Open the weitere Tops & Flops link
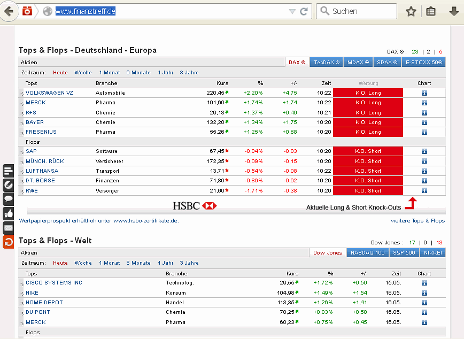This screenshot has height=339, width=464. coord(417,221)
